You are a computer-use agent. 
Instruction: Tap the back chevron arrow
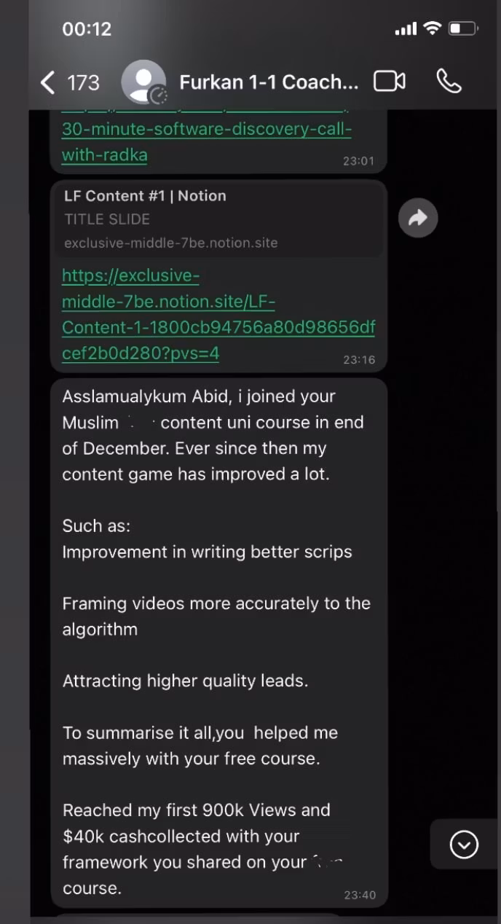[48, 82]
